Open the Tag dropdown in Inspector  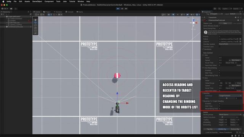pos(216,14)
